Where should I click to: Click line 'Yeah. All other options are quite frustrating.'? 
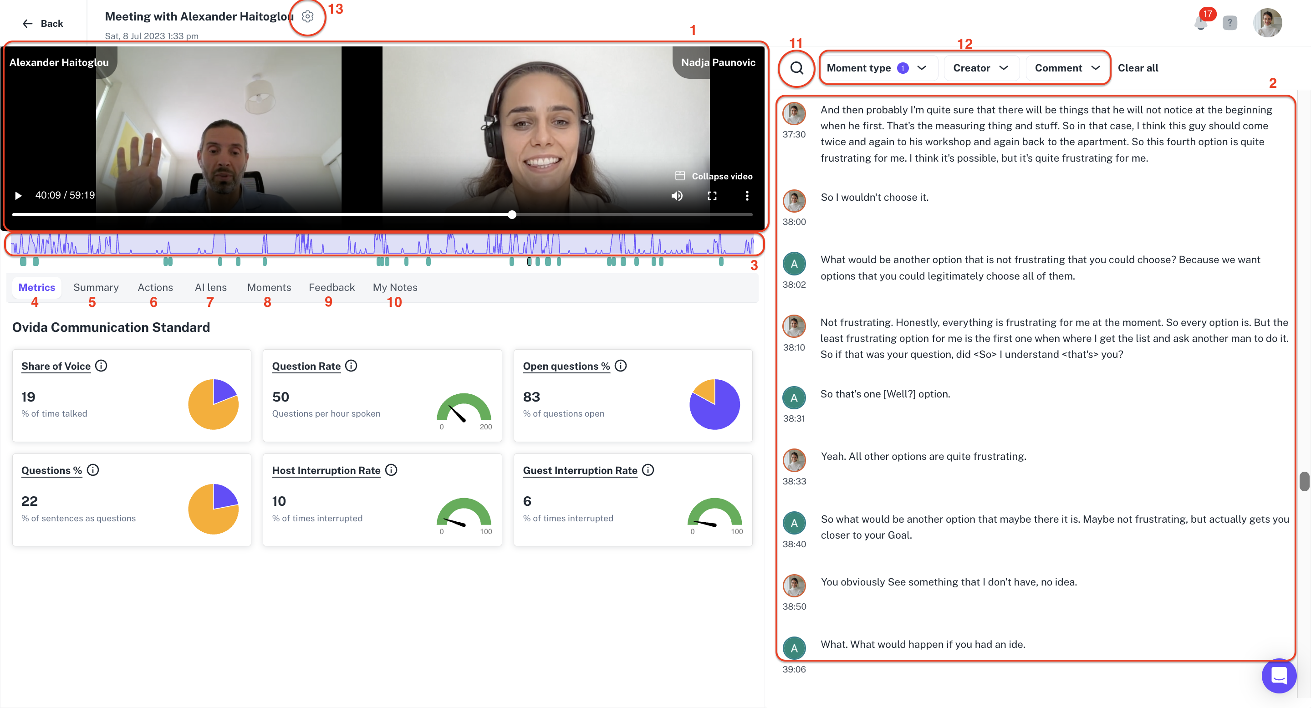[923, 457]
